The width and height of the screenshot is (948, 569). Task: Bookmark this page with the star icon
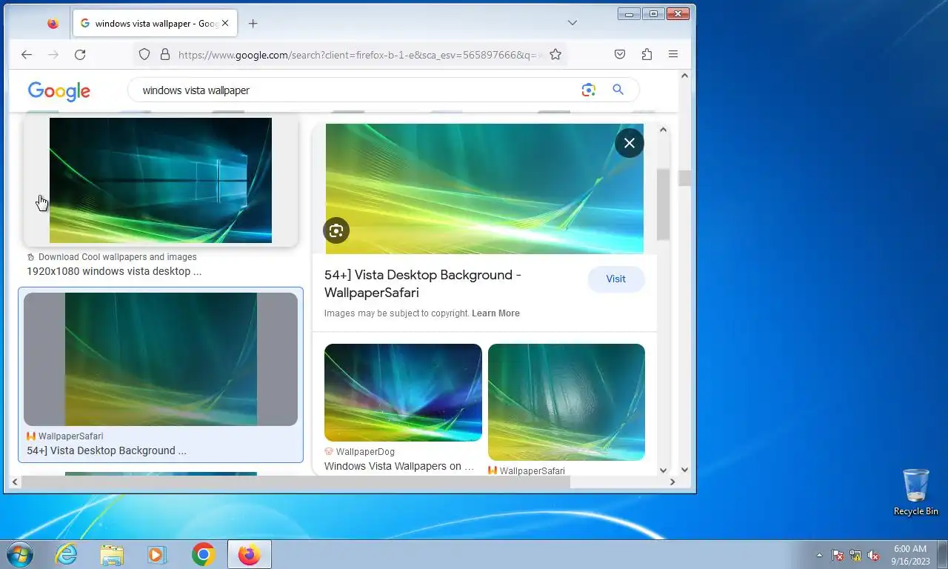tap(555, 54)
